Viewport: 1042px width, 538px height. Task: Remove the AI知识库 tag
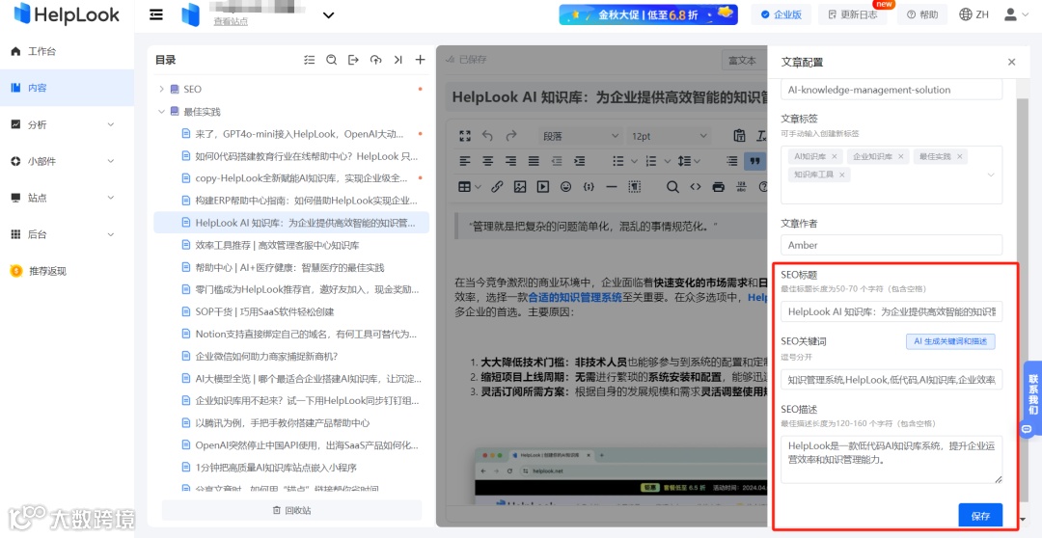[835, 157]
